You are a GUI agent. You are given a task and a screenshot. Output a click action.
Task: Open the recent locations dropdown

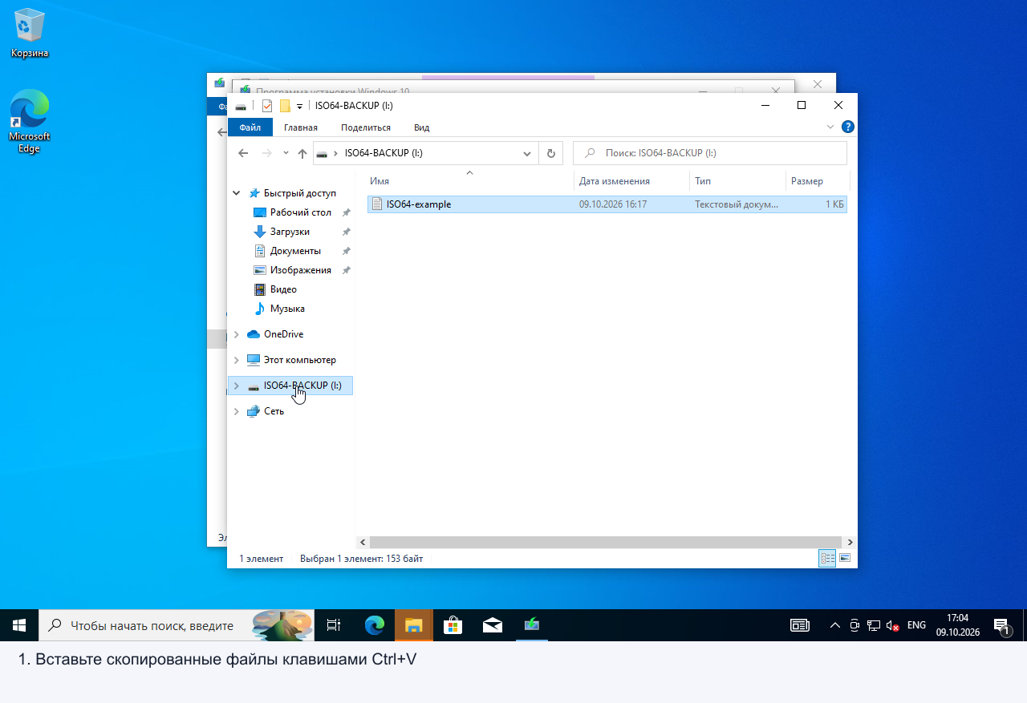pos(286,153)
